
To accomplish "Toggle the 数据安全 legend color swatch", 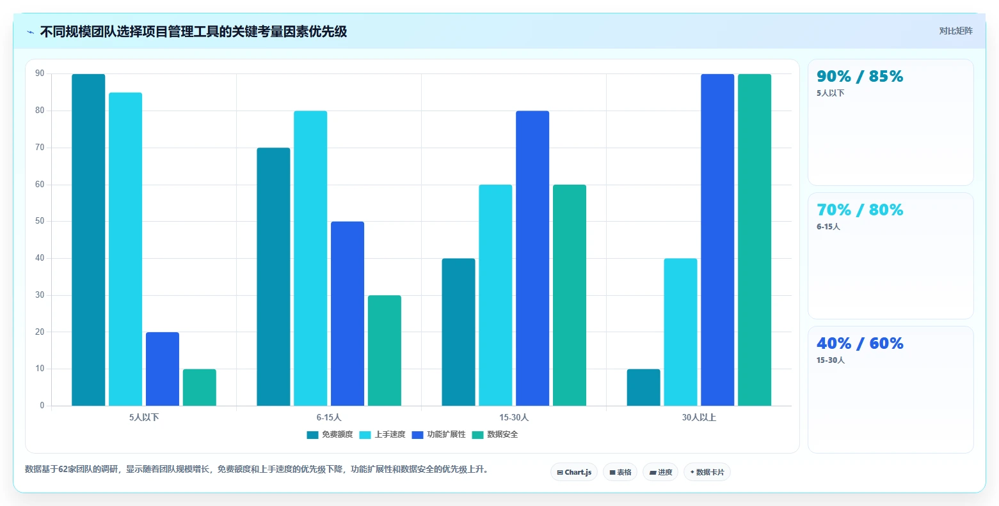I will [477, 435].
